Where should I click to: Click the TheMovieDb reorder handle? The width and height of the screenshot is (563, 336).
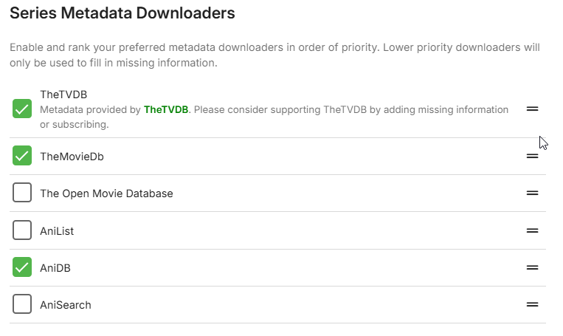[x=532, y=156]
